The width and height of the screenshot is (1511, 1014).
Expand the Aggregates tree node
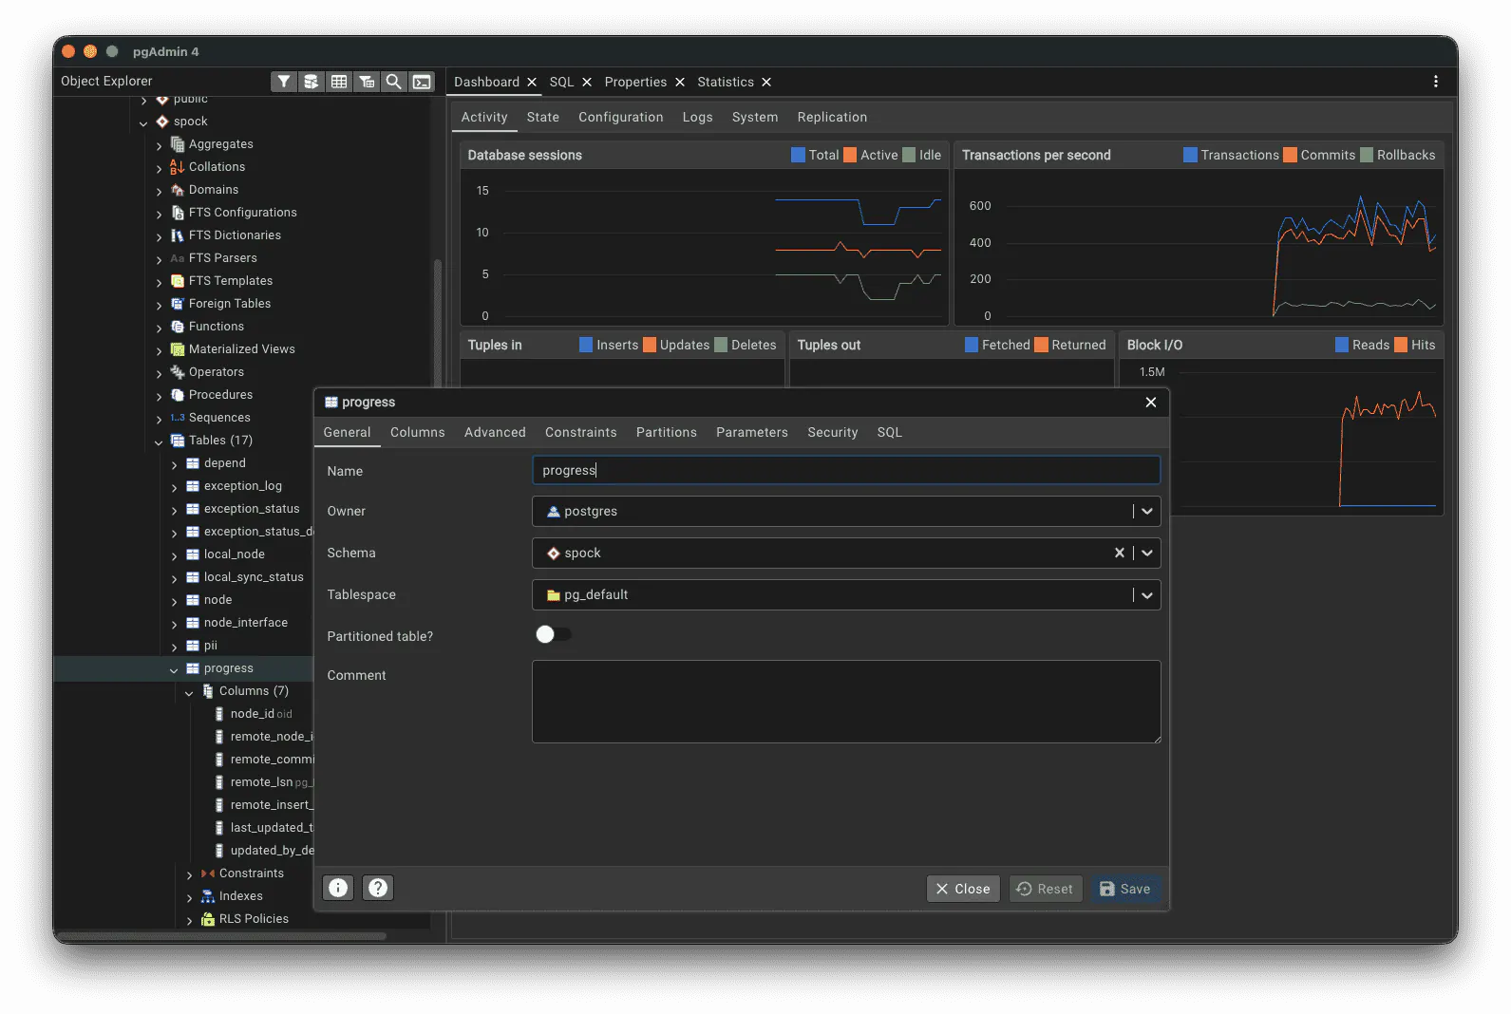[159, 145]
